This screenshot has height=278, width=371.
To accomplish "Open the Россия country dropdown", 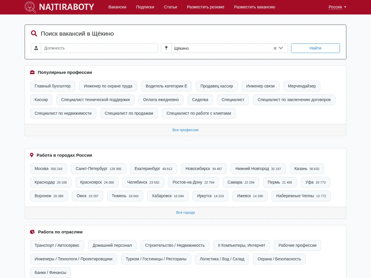I will [x=337, y=7].
